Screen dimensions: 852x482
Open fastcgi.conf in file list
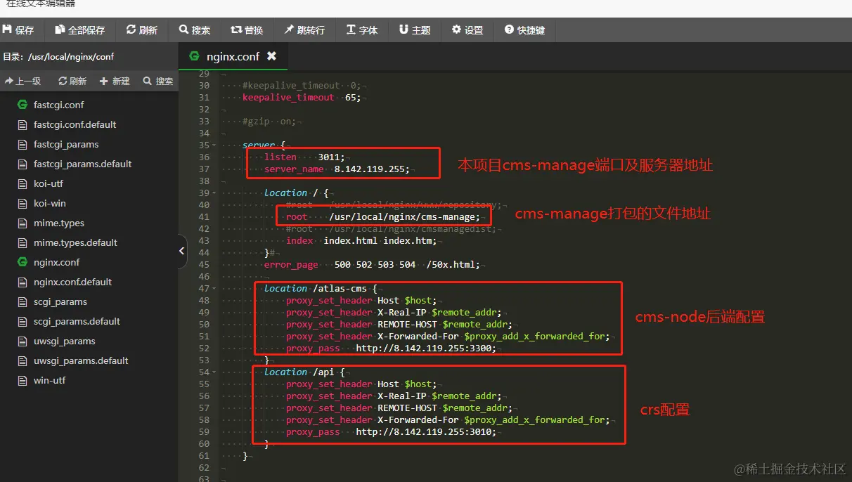pos(58,105)
